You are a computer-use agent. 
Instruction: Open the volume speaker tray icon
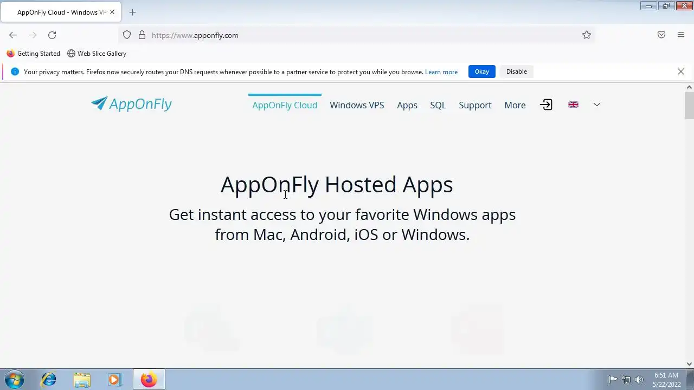tap(639, 380)
